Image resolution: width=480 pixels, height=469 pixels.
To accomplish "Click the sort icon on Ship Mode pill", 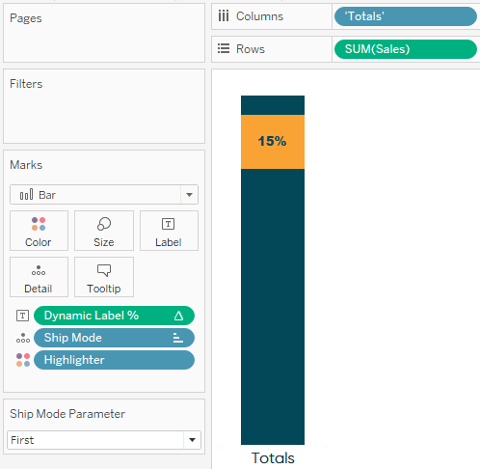I will click(178, 338).
